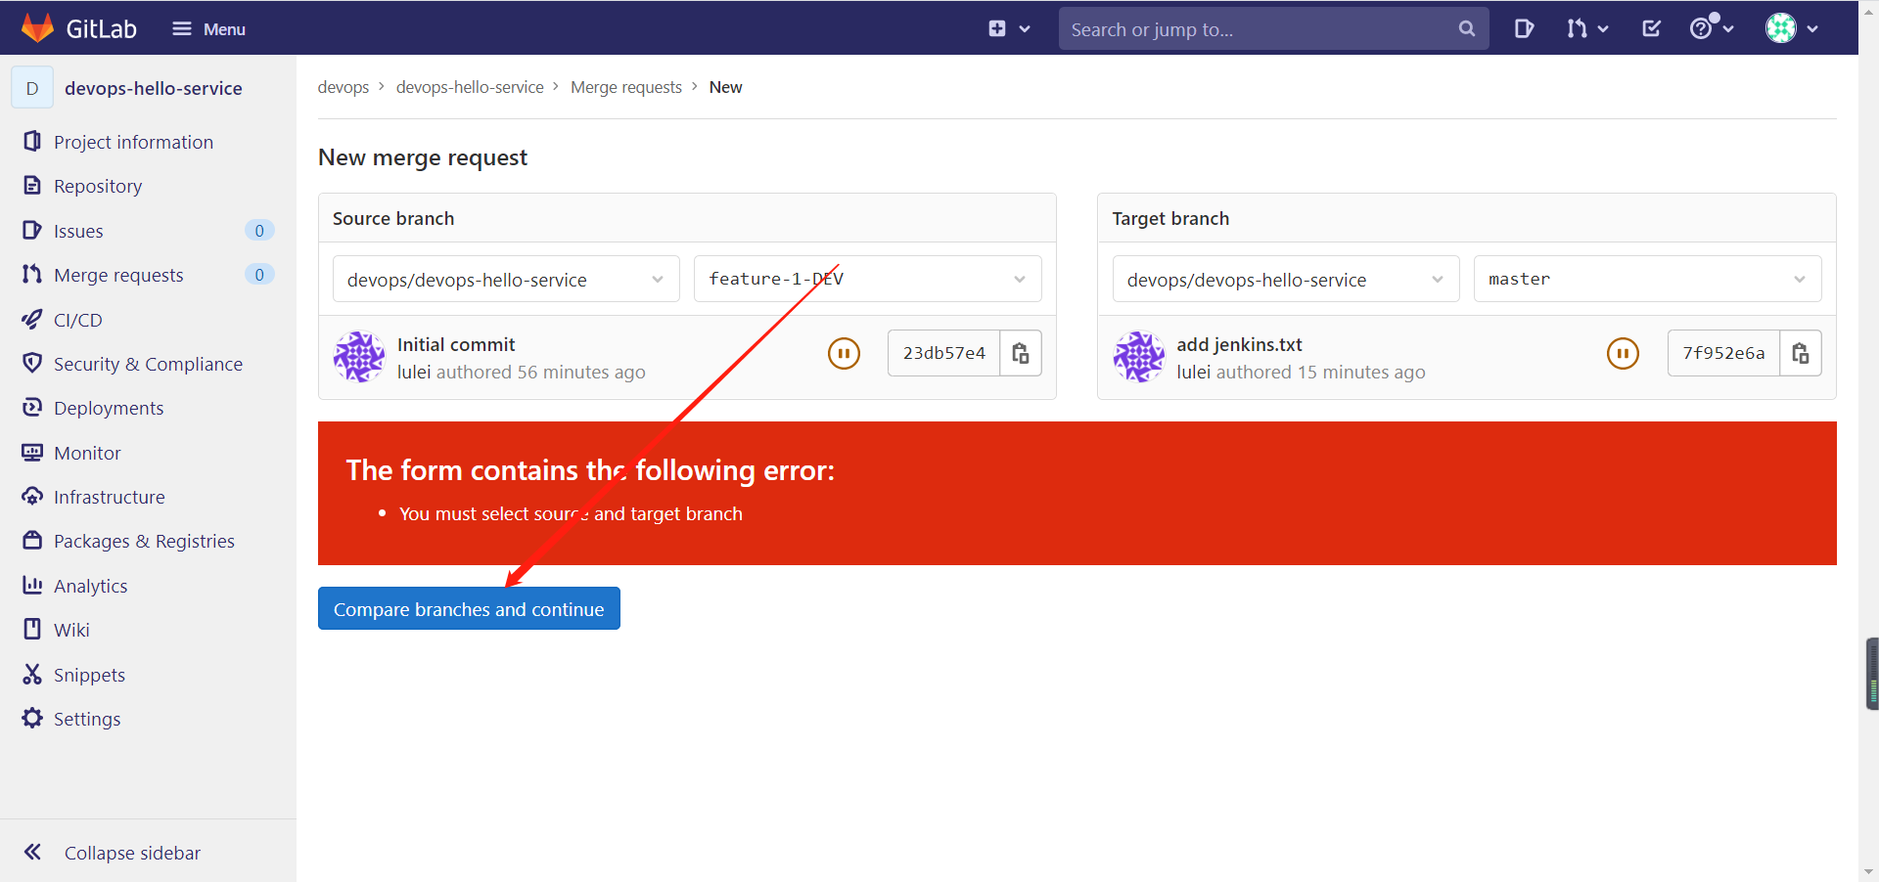Go to Merge requests breadcrumb
Viewport: 1879px width, 882px height.
point(626,87)
